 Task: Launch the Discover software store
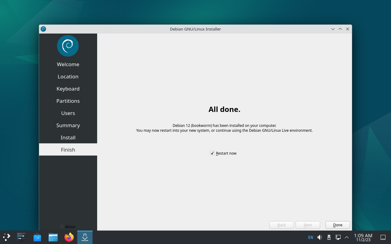[x=37, y=237]
